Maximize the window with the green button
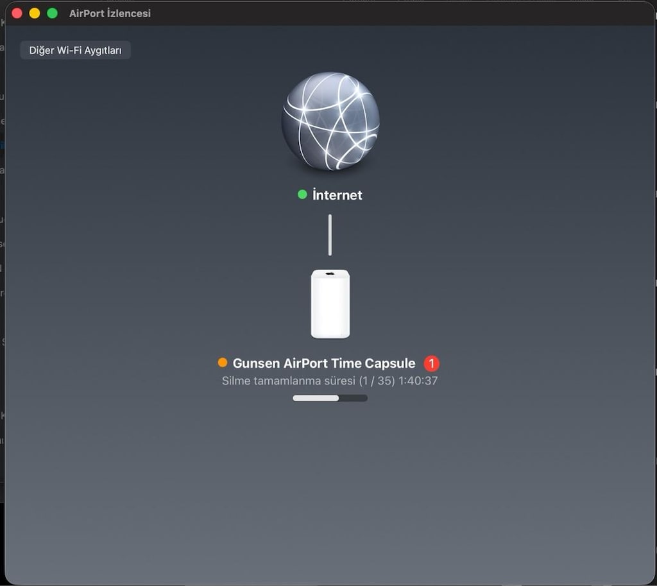The height and width of the screenshot is (586, 657). [x=53, y=13]
